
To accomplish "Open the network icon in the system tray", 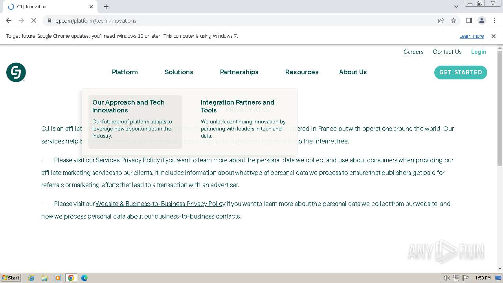I will [456, 278].
